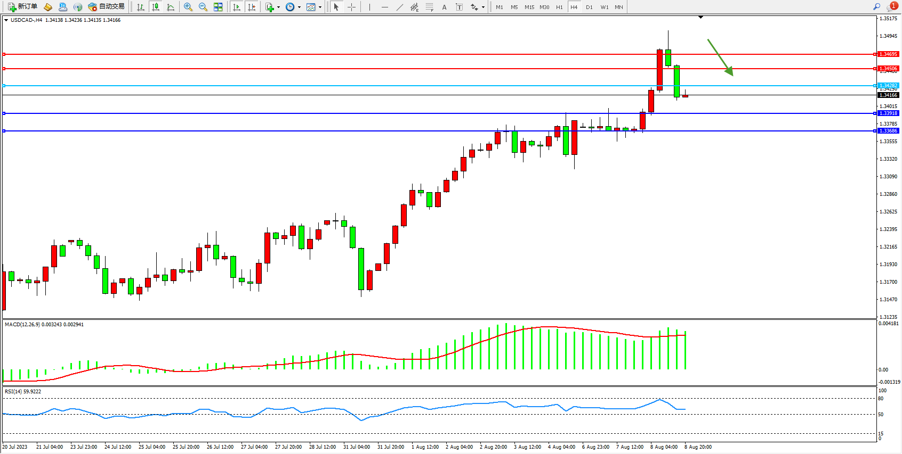The width and height of the screenshot is (902, 454).
Task: Select the H1 timeframe button
Action: (x=559, y=7)
